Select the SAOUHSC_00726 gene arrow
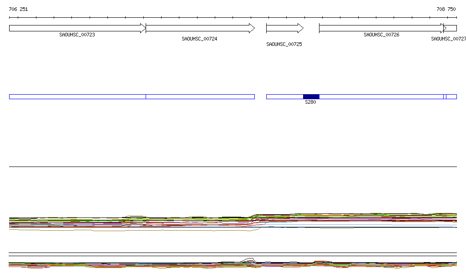466x278 pixels. [x=381, y=28]
